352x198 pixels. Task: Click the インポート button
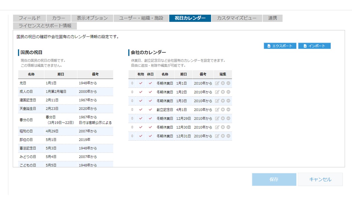click(x=314, y=46)
